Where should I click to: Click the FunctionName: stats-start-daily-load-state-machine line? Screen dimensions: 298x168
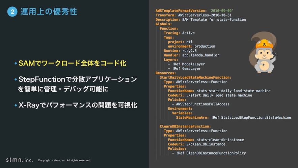tap(219, 91)
